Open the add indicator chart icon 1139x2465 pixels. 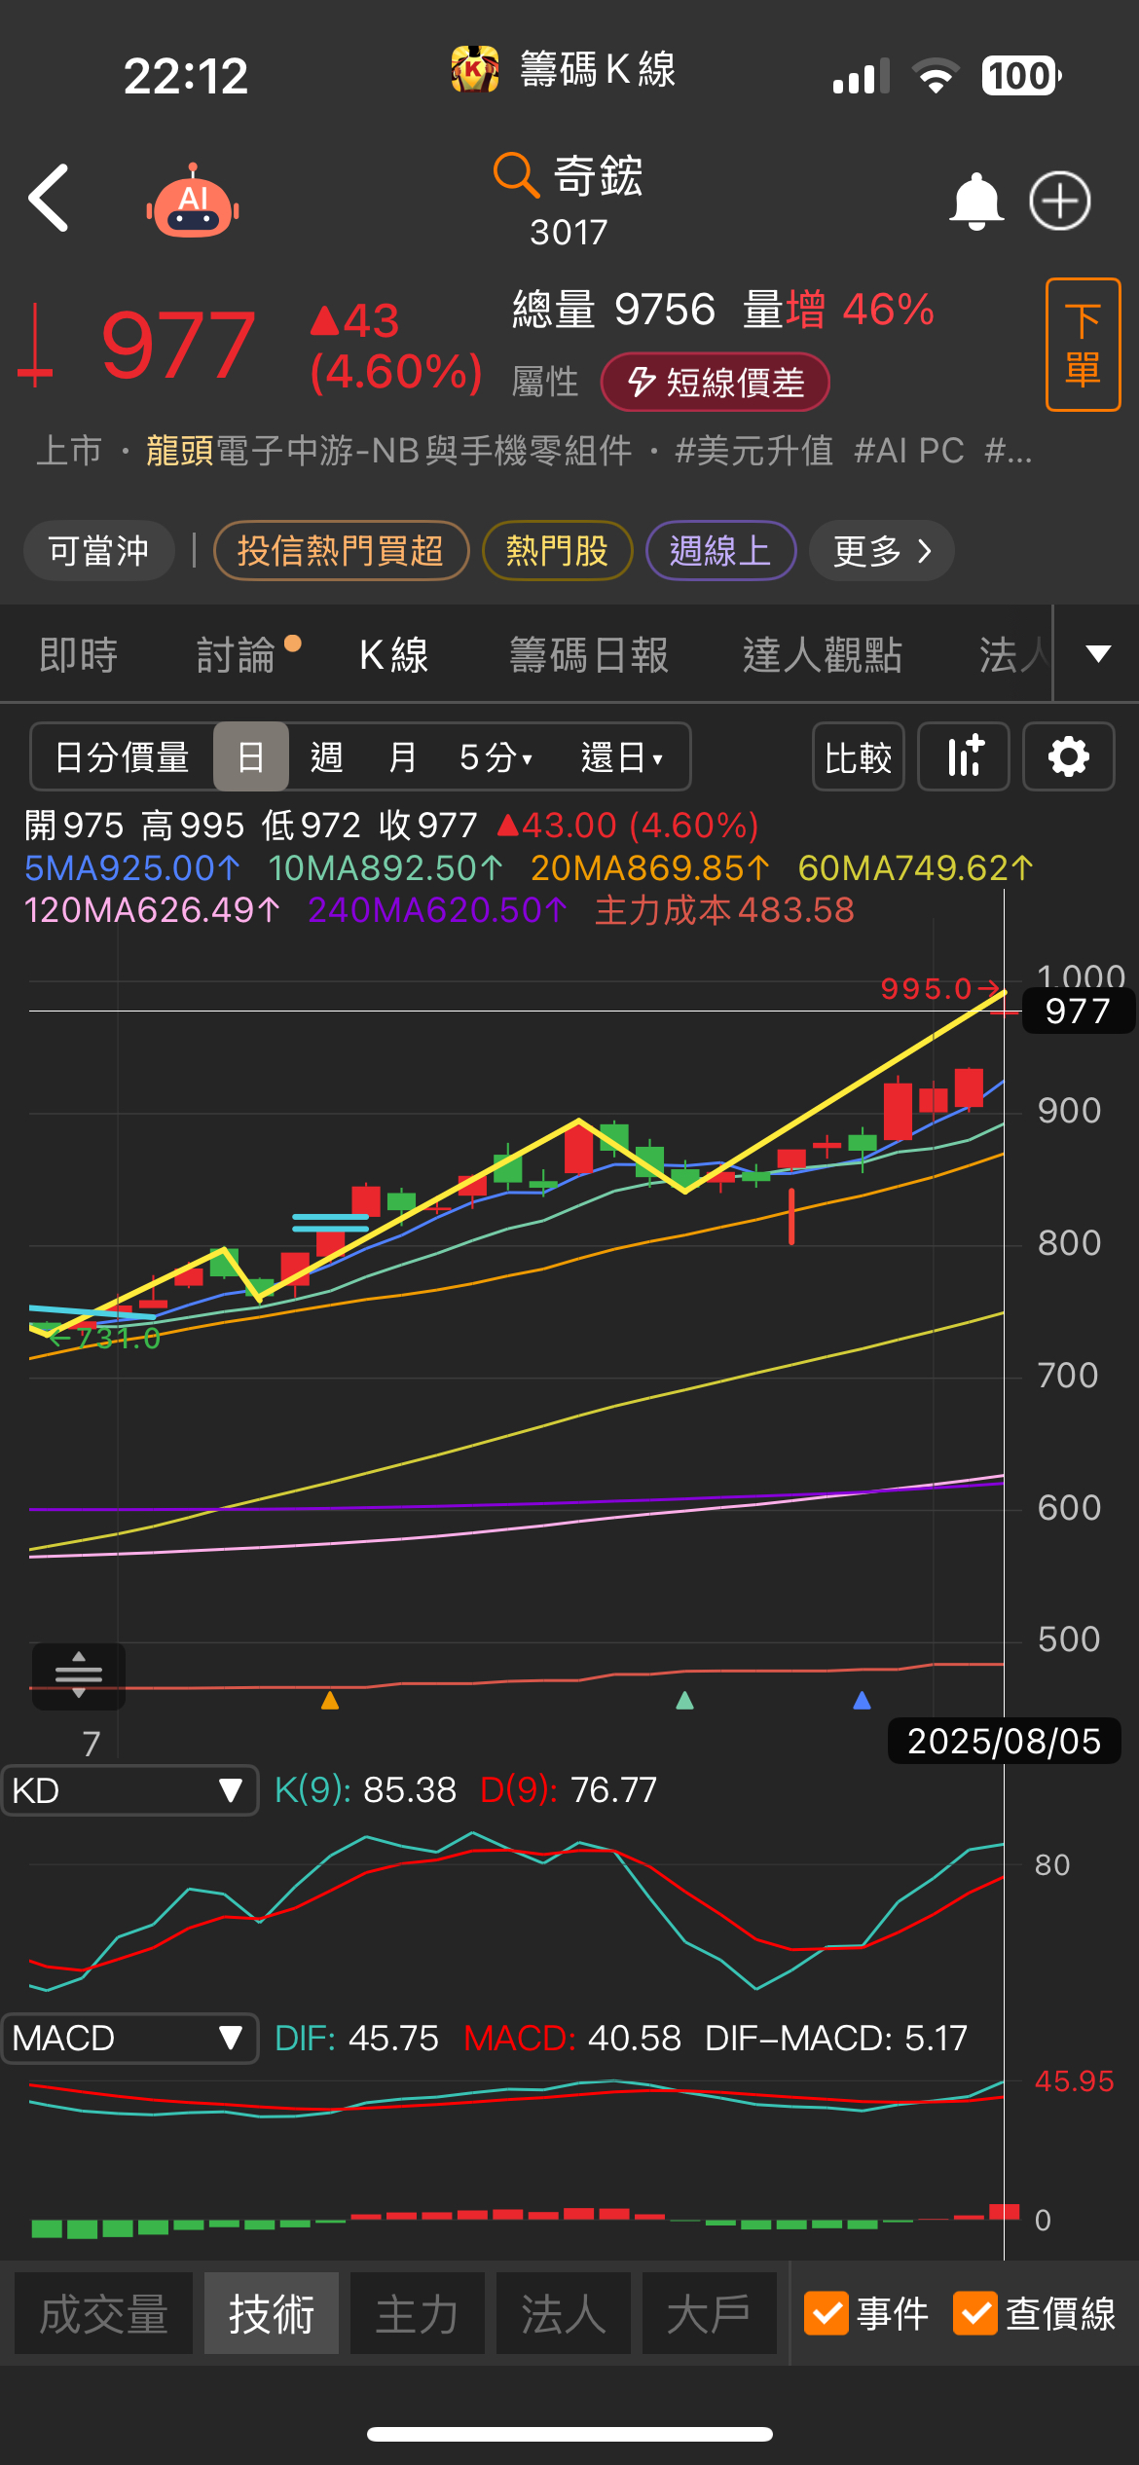coord(964,756)
